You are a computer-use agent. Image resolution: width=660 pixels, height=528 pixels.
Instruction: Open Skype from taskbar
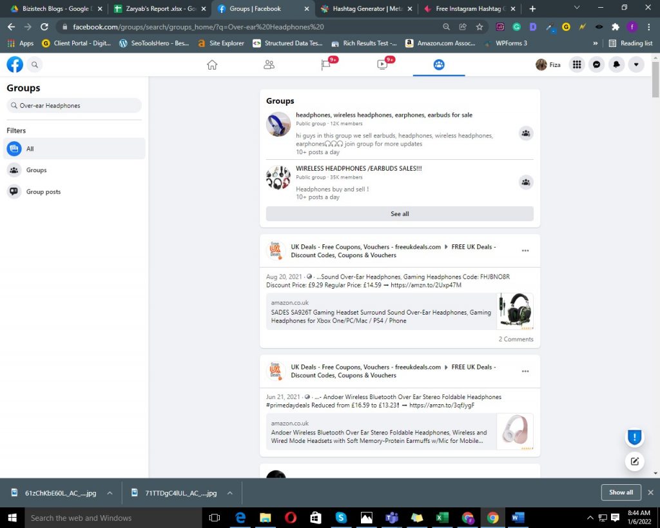pos(341,518)
